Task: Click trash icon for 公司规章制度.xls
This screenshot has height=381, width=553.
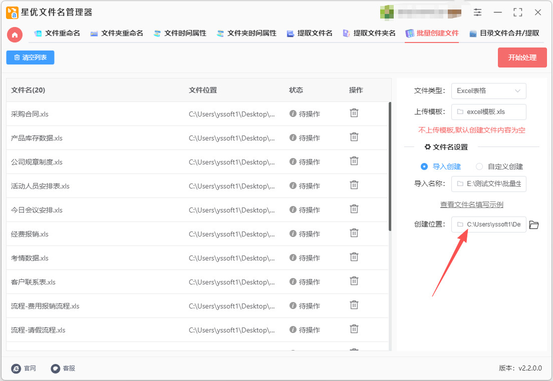Action: pyautogui.click(x=354, y=161)
